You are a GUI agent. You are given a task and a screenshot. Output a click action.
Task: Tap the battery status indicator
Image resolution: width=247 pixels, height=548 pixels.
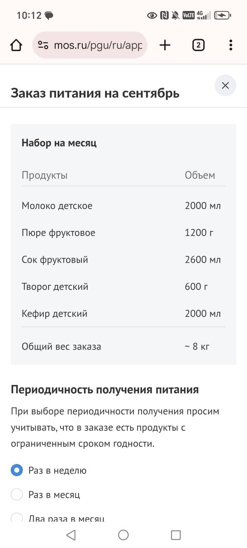221,15
